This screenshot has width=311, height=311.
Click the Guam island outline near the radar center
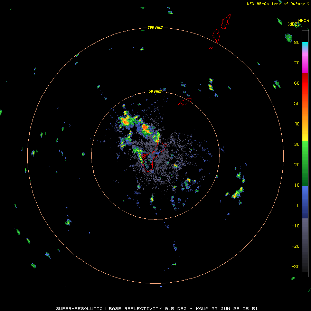154,156
